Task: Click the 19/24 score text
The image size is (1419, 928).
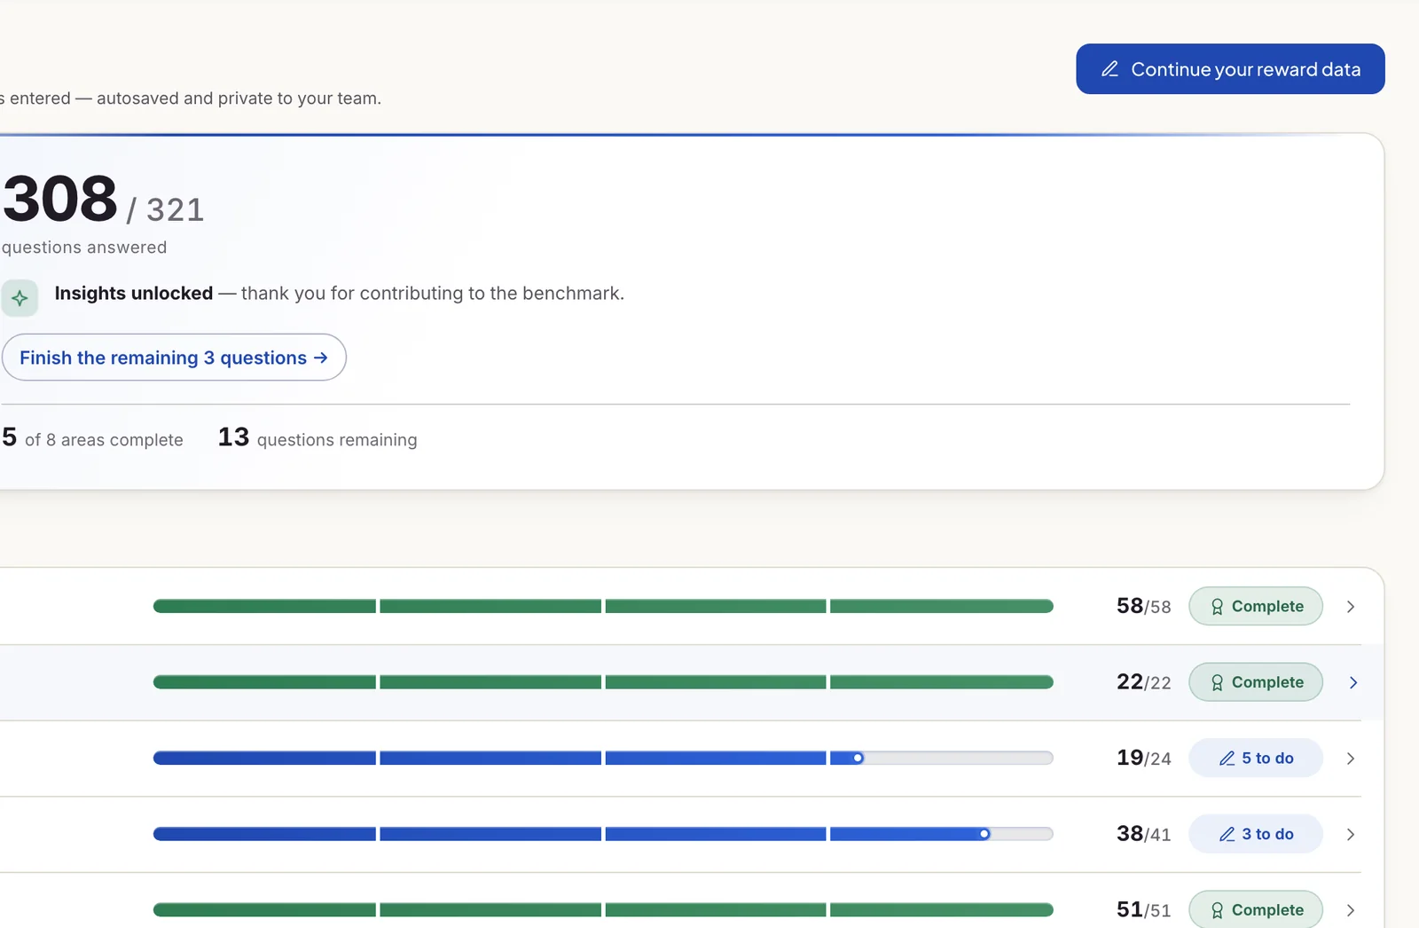Action: (1144, 758)
